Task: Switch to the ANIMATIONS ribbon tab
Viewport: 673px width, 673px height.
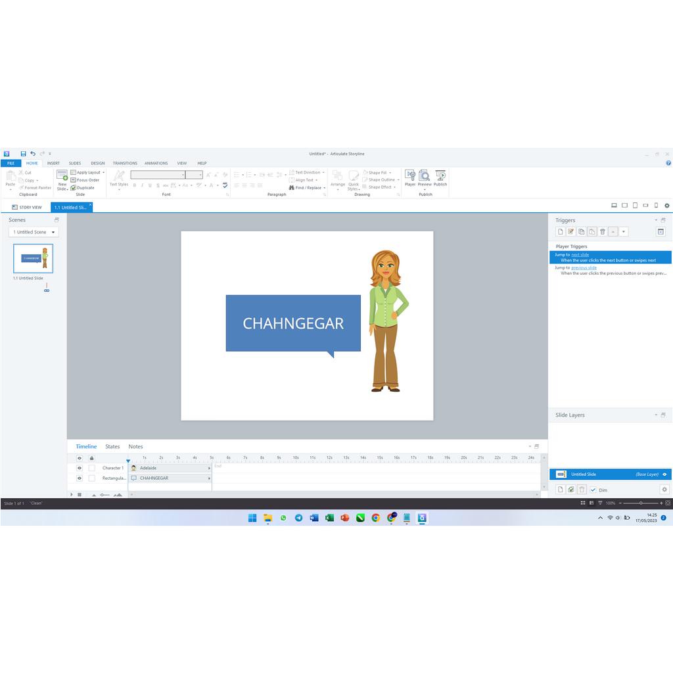Action: (x=156, y=163)
